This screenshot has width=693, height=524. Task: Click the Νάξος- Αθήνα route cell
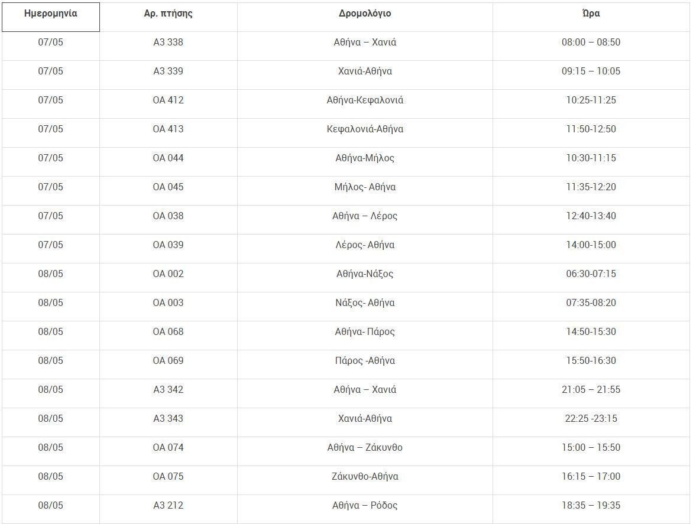(365, 307)
